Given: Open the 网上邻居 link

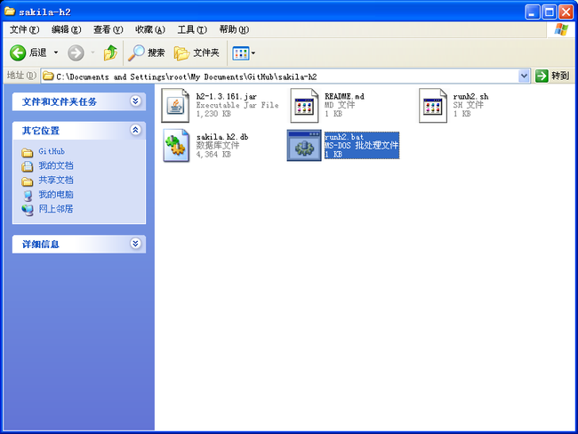Looking at the screenshot, I should pyautogui.click(x=56, y=209).
